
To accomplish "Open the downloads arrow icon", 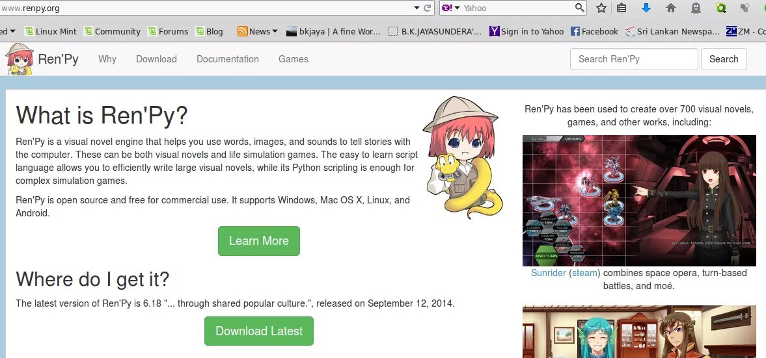I will click(646, 8).
